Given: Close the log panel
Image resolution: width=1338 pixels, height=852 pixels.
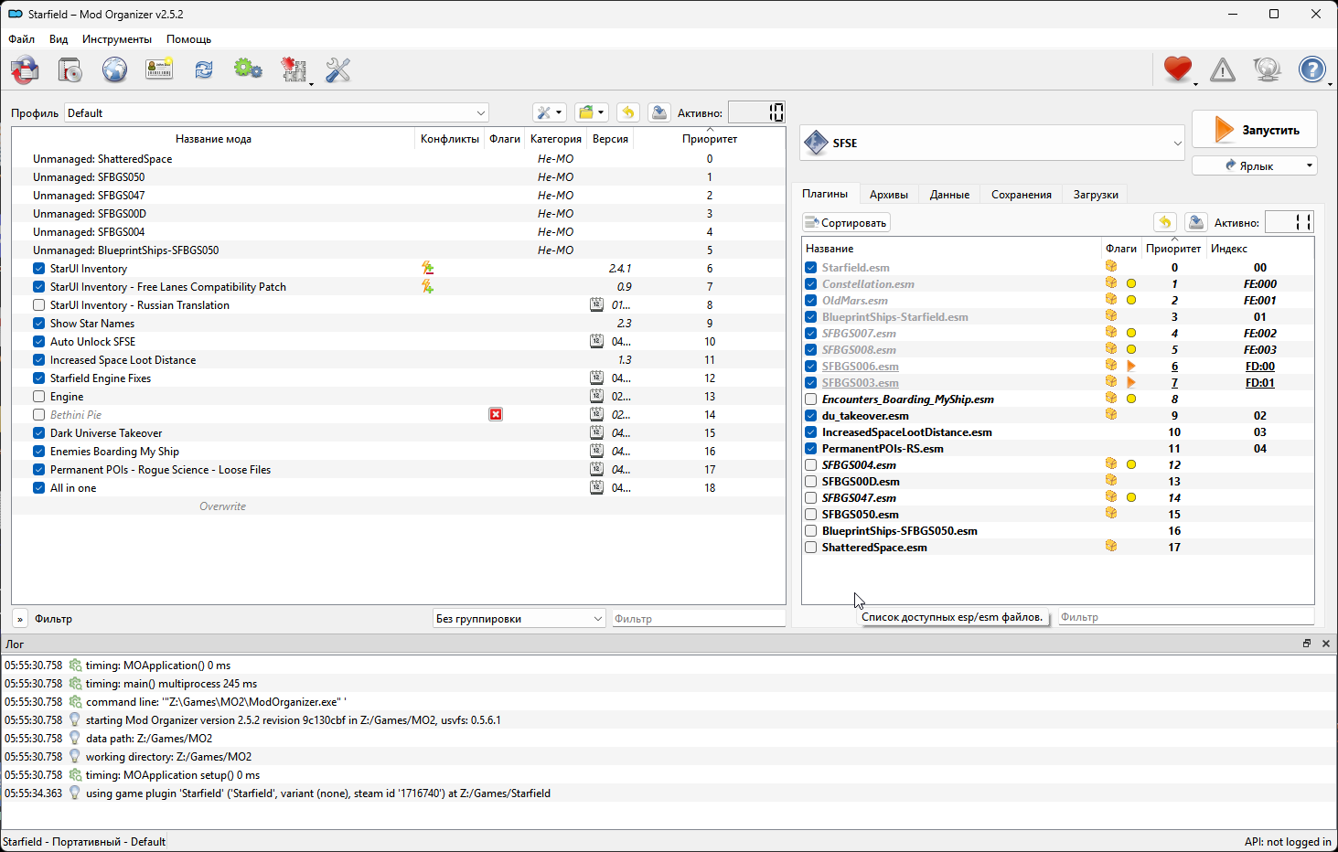Looking at the screenshot, I should [1326, 644].
